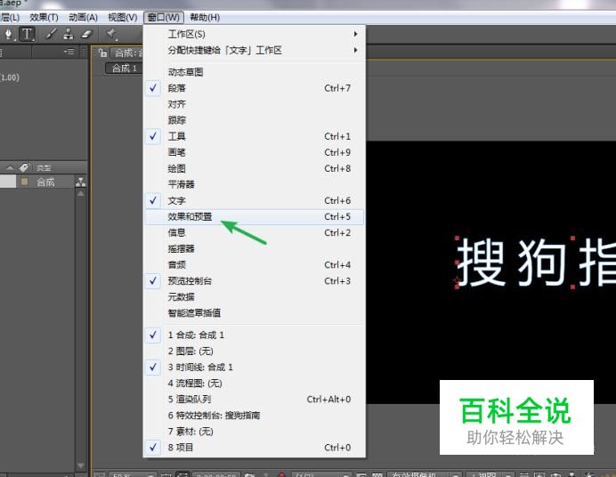This screenshot has width=616, height=477.
Task: Choose 动态草图 from window menu
Action: (255, 72)
